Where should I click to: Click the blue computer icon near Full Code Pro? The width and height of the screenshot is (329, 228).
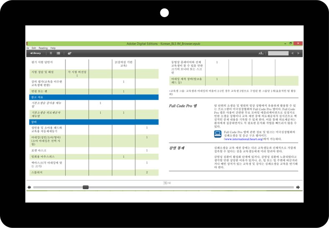[218, 134]
